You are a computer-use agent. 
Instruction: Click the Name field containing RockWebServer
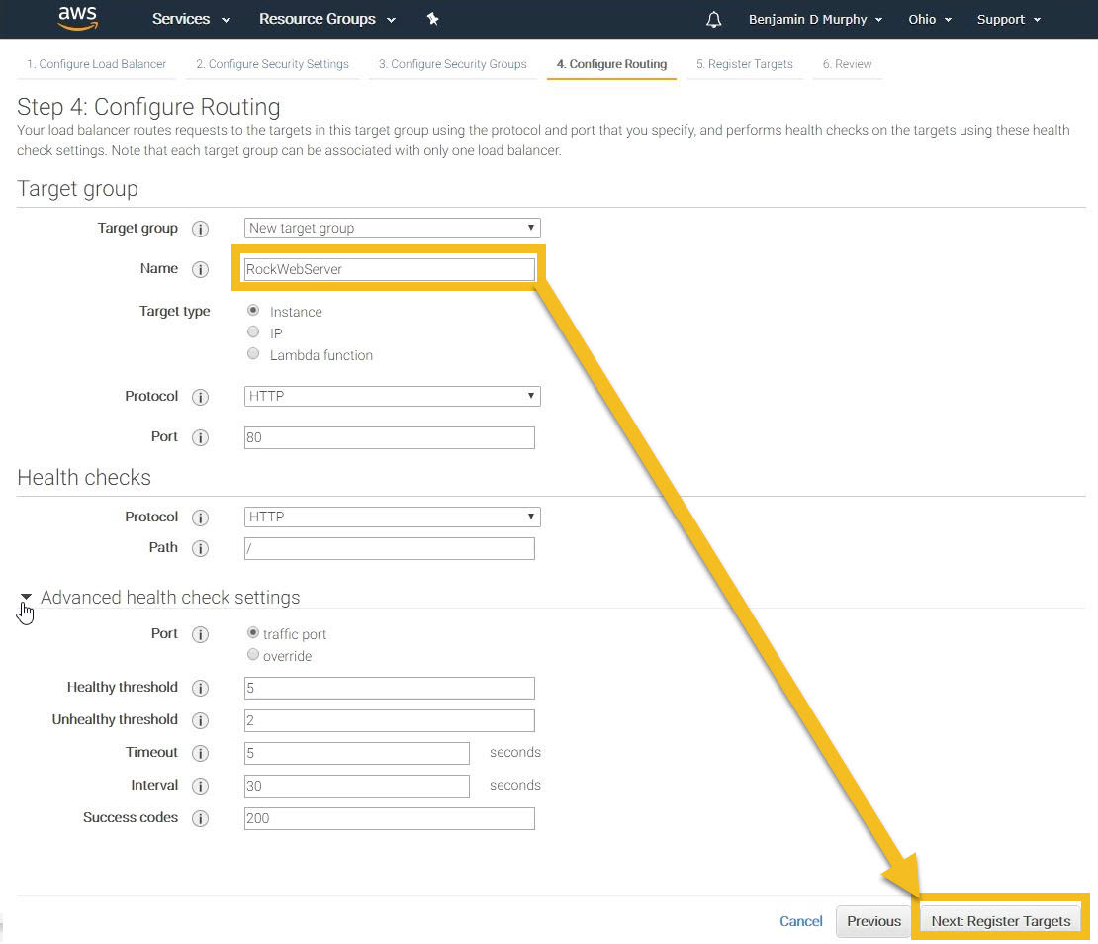(390, 269)
